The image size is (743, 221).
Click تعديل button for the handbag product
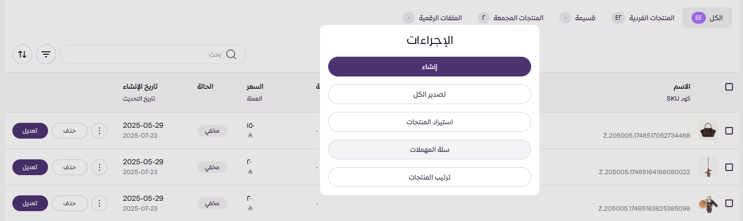pos(30,131)
